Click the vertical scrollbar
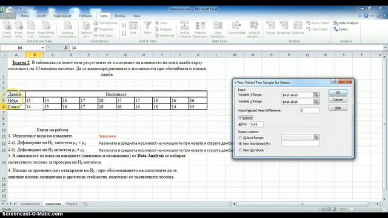388x218 pixels. [385, 124]
